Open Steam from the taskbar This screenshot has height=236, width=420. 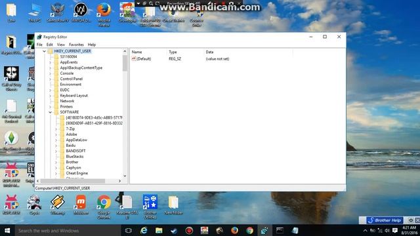(174, 230)
